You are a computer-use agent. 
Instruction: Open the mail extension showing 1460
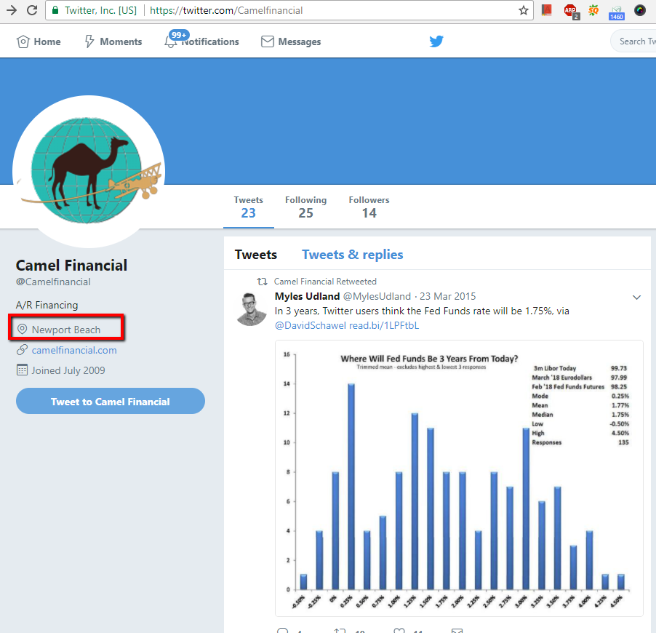point(617,12)
